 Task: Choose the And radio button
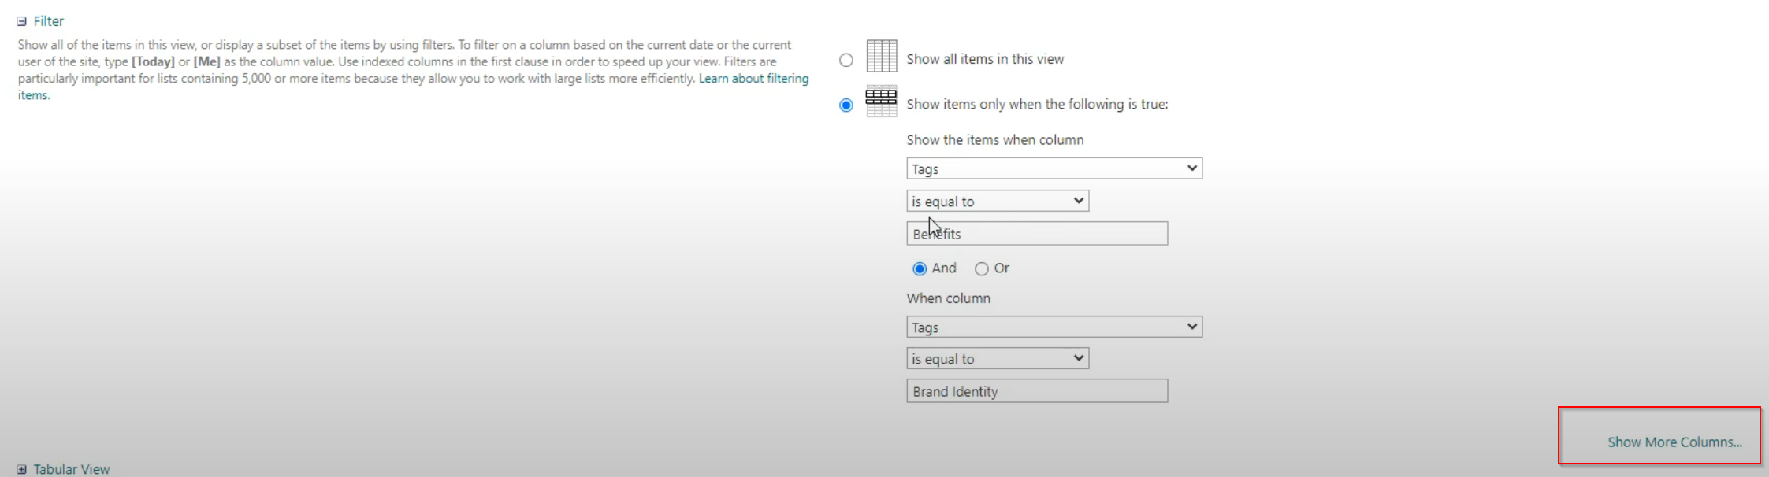click(x=920, y=268)
